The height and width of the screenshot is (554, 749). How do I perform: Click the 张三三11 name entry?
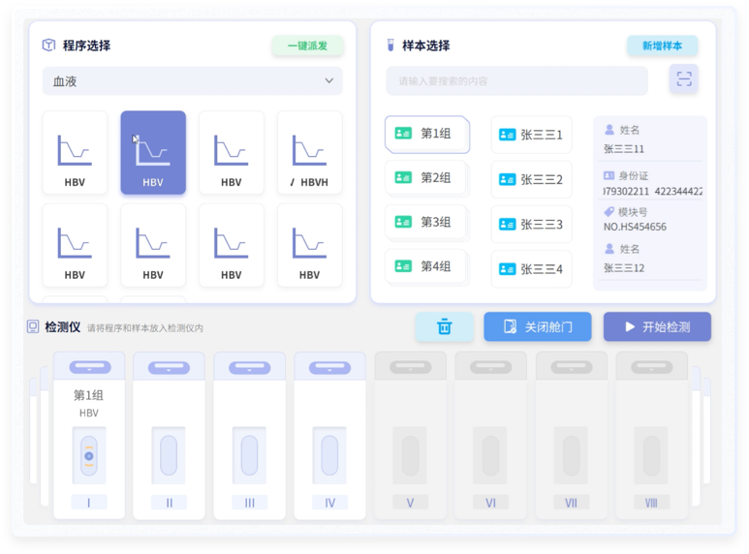[624, 149]
